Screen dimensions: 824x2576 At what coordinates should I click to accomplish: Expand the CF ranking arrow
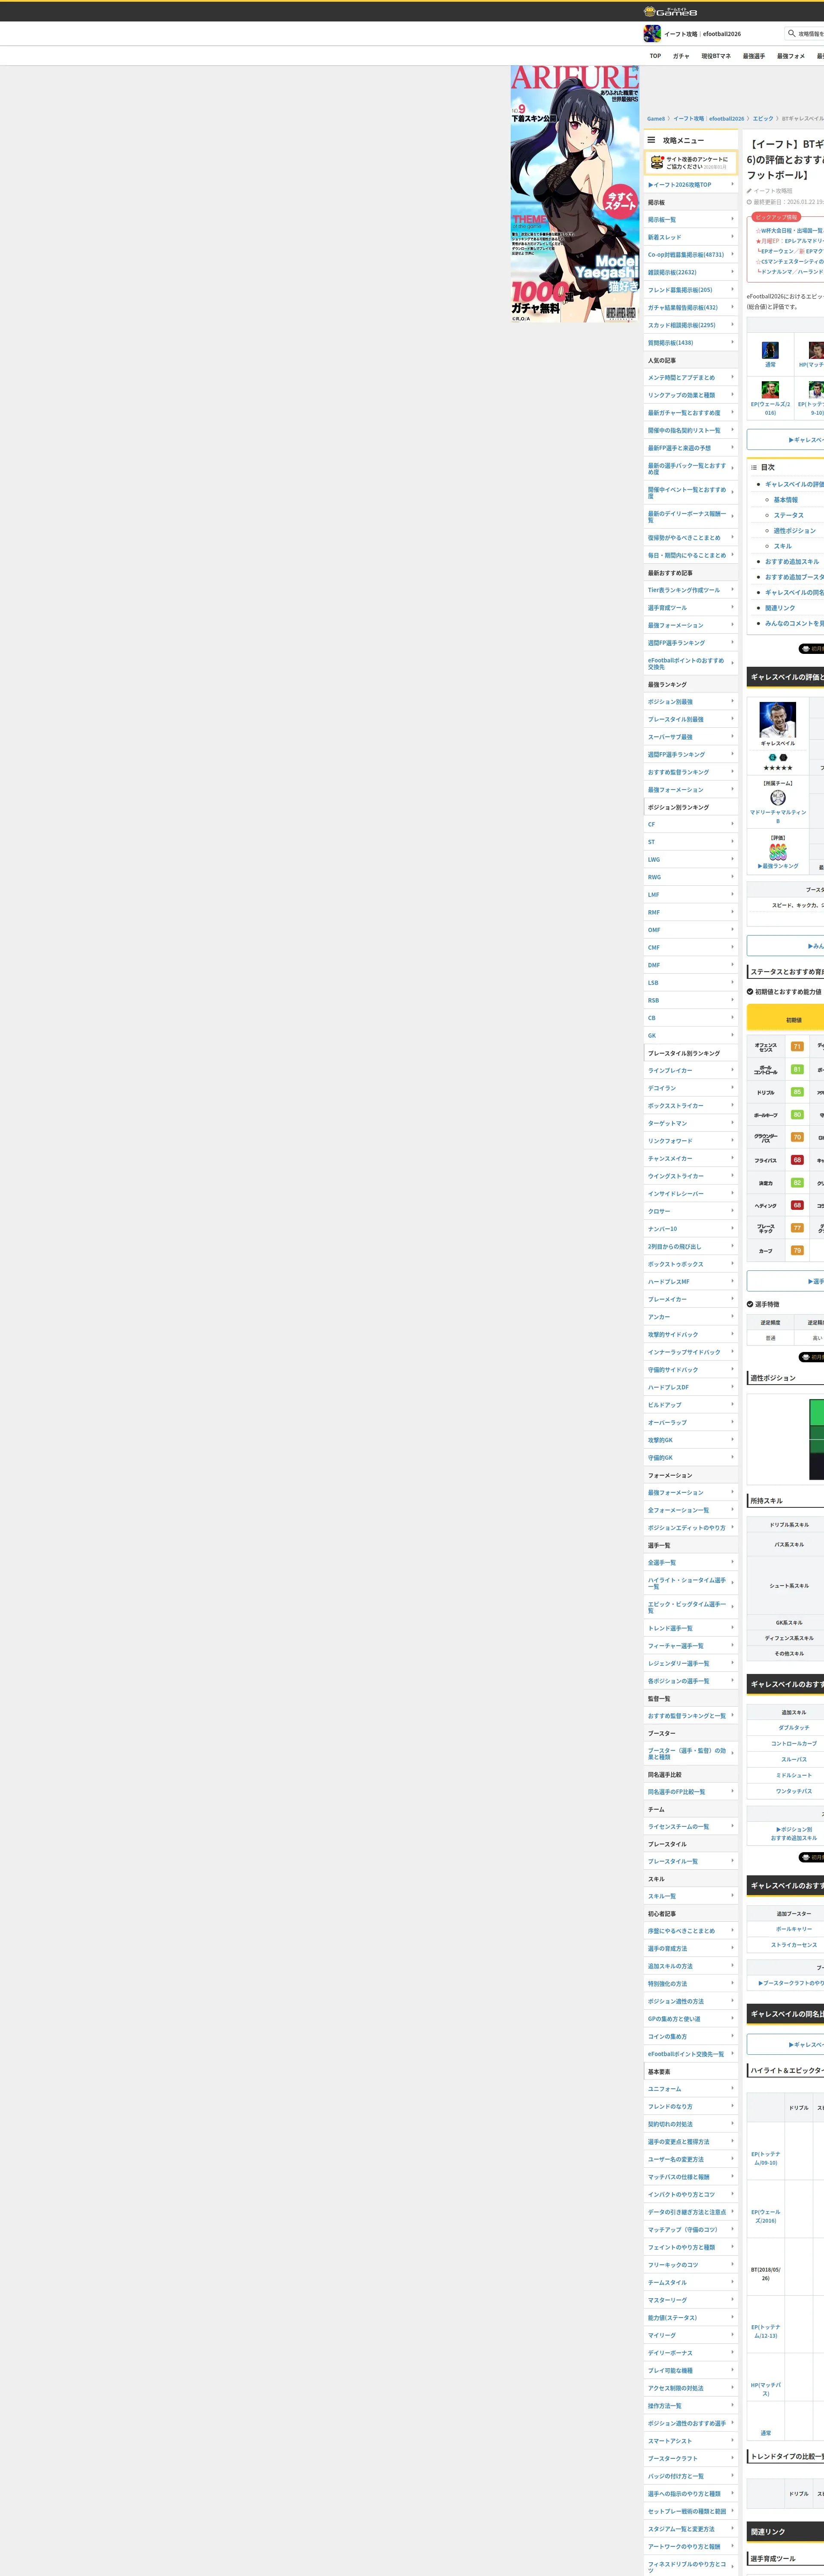tap(732, 824)
